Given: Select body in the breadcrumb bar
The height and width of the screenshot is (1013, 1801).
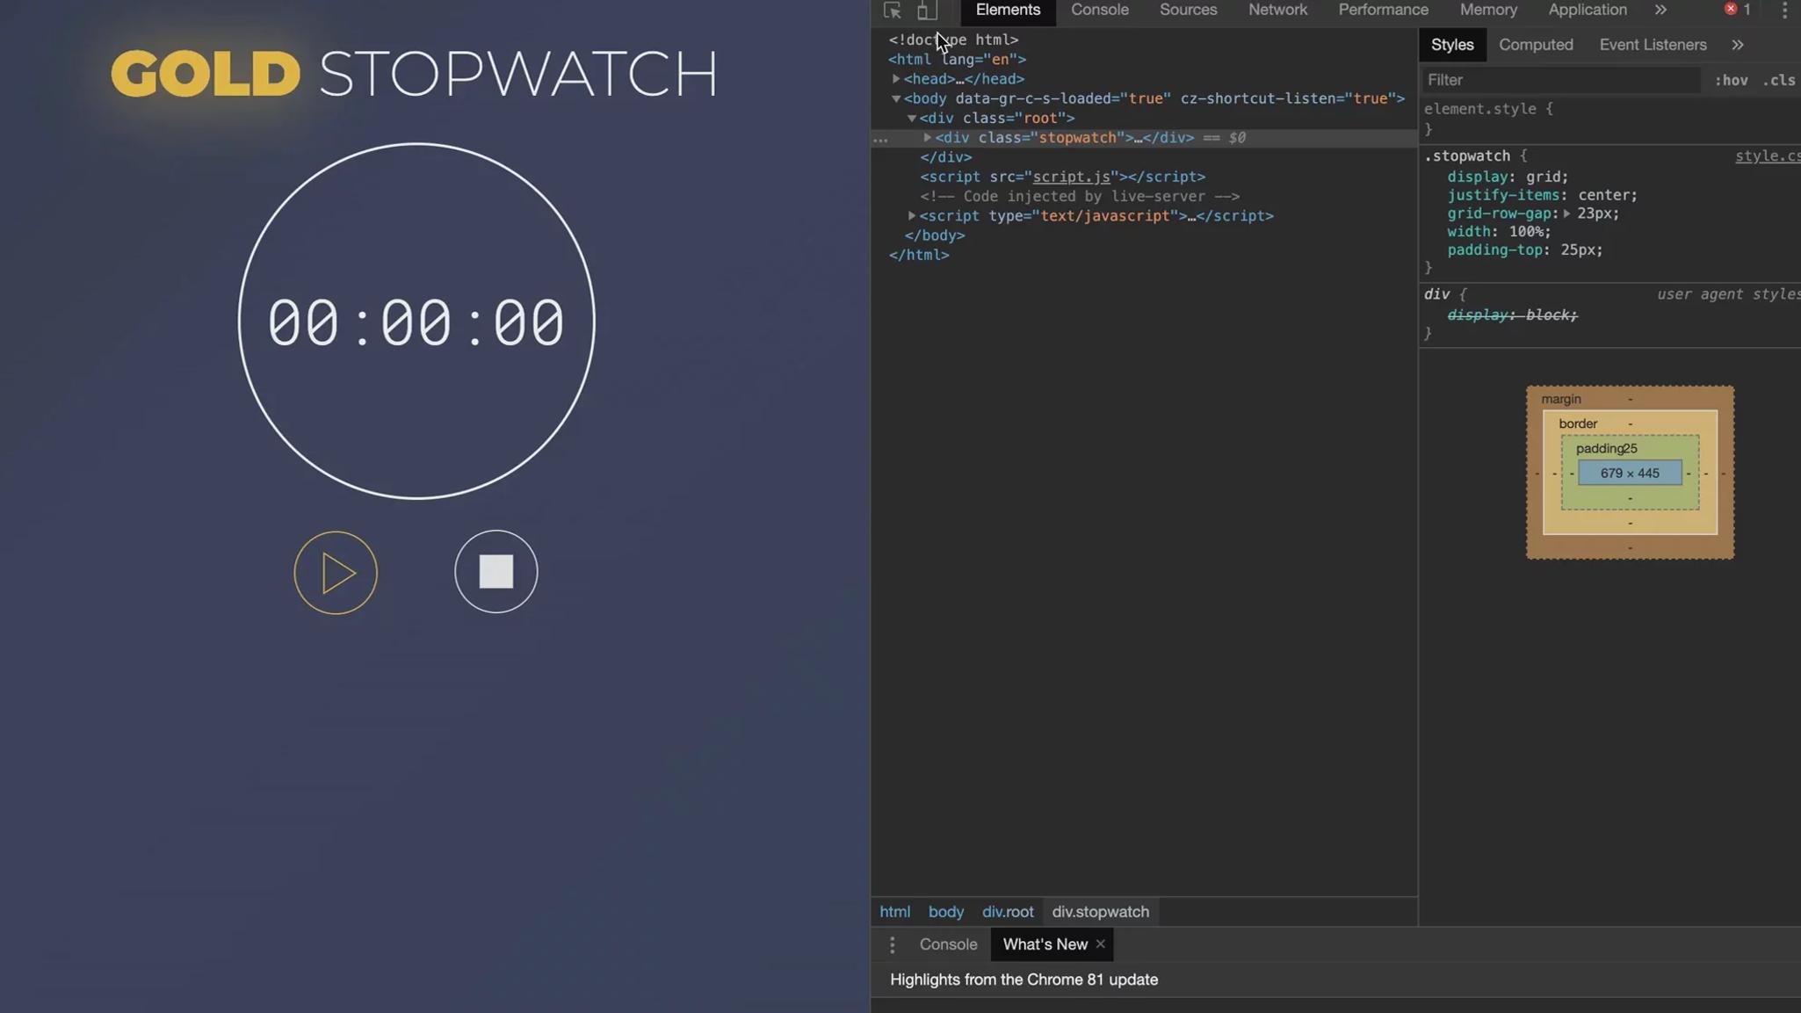Looking at the screenshot, I should [945, 912].
